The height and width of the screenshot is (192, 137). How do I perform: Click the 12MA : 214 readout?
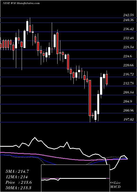click(16, 177)
